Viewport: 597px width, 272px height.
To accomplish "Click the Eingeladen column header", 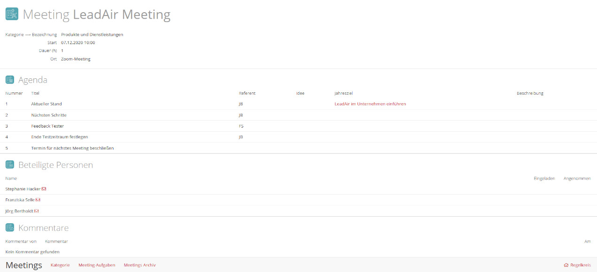I will [544, 178].
